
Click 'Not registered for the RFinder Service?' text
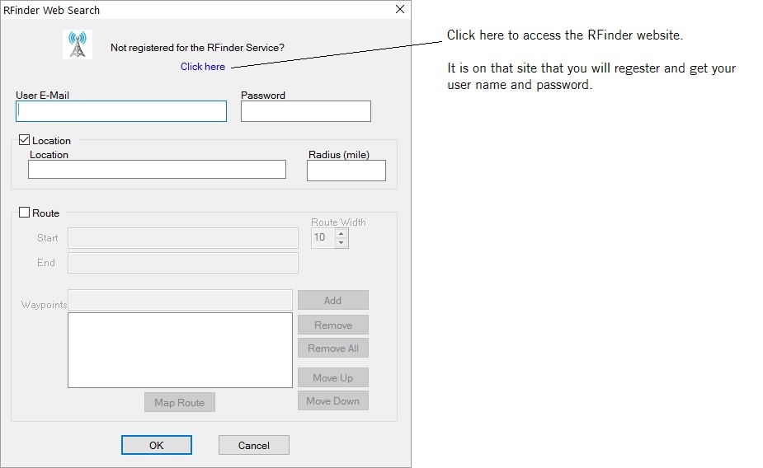(x=198, y=48)
